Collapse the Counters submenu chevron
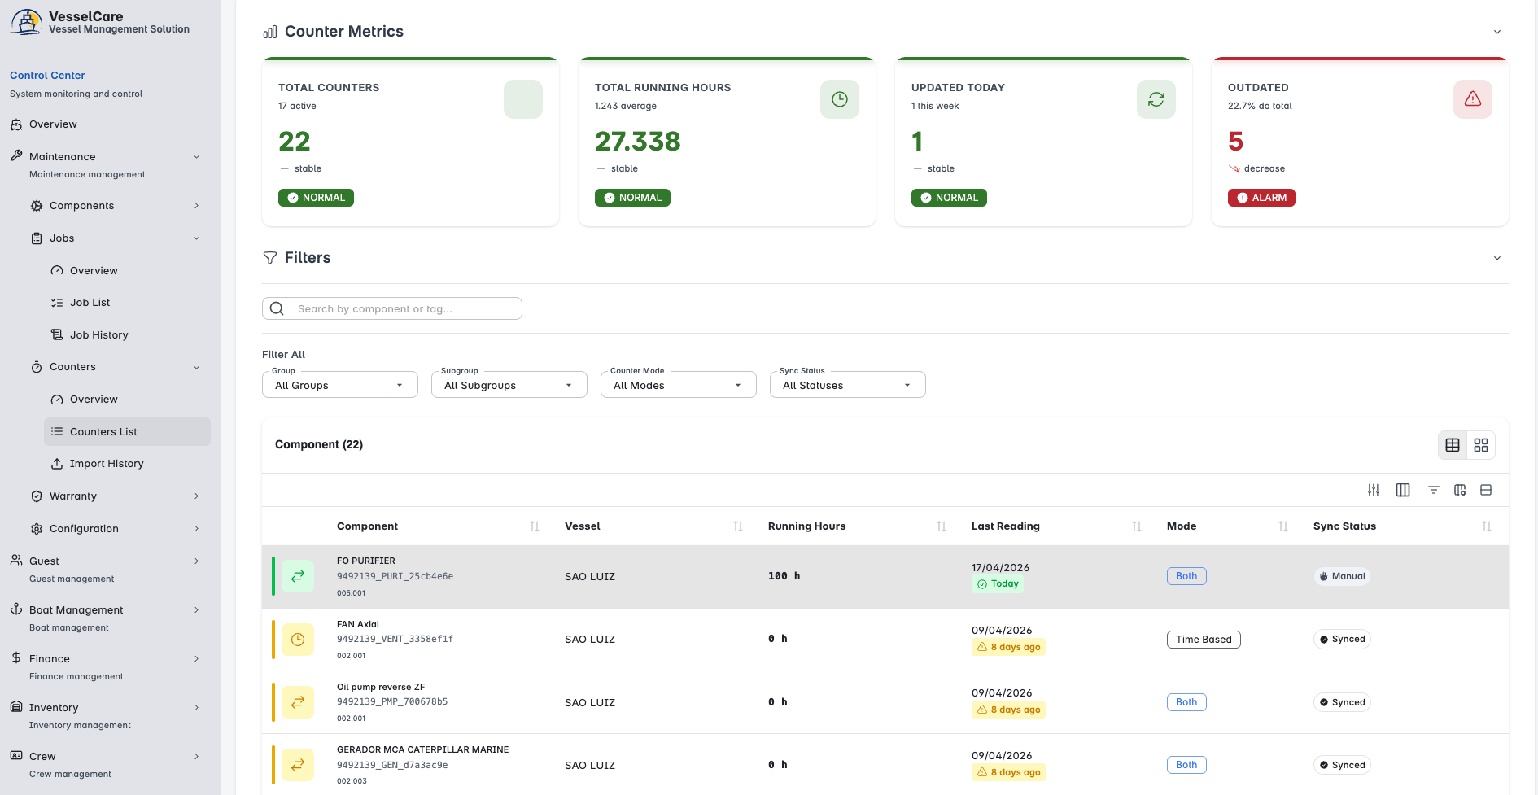 coord(196,367)
